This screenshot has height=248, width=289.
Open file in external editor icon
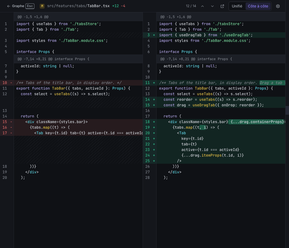(222, 6)
